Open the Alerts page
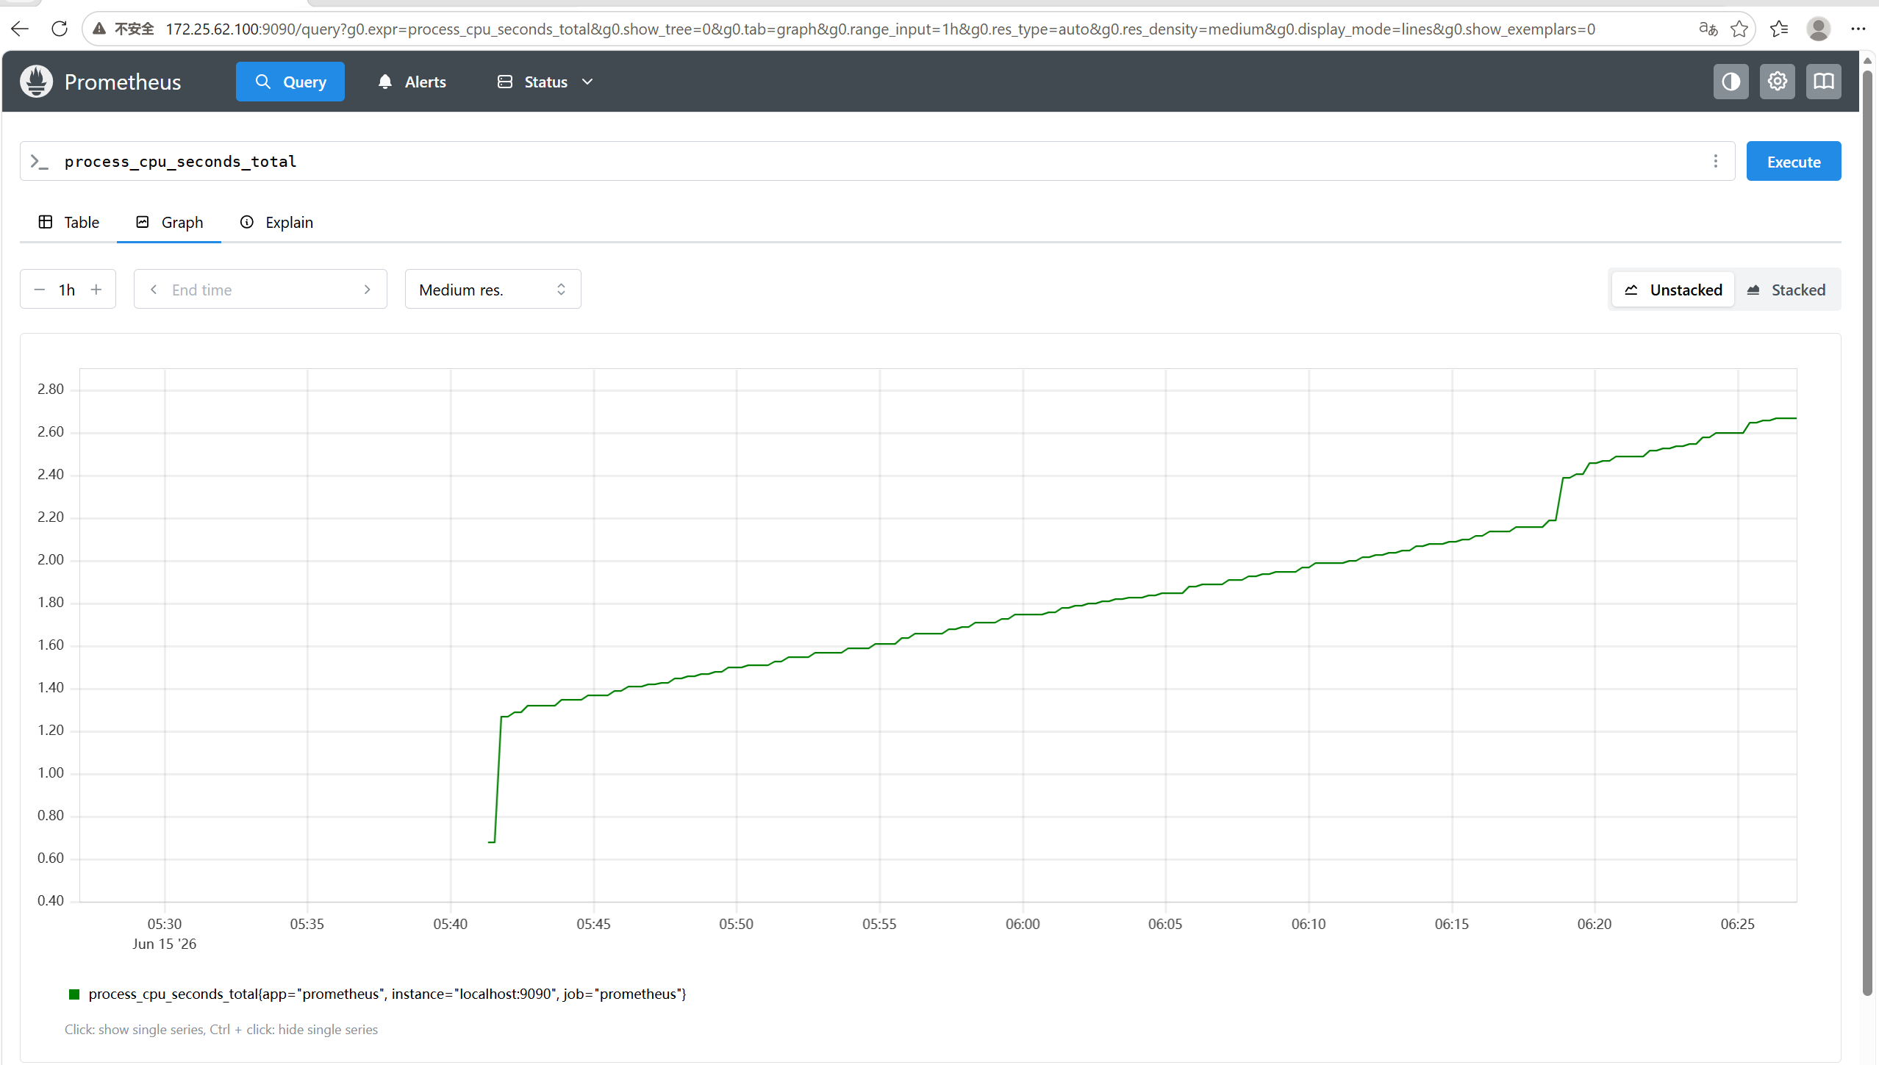 pos(412,82)
